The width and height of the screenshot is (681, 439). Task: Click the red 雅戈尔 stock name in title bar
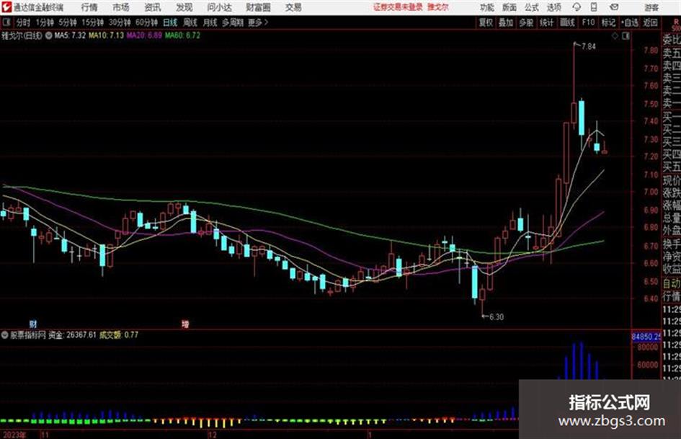pos(438,7)
